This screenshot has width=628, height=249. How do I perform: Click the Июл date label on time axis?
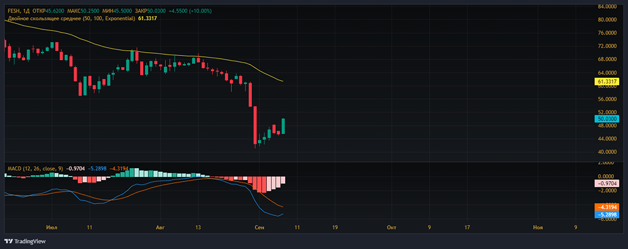(51, 228)
